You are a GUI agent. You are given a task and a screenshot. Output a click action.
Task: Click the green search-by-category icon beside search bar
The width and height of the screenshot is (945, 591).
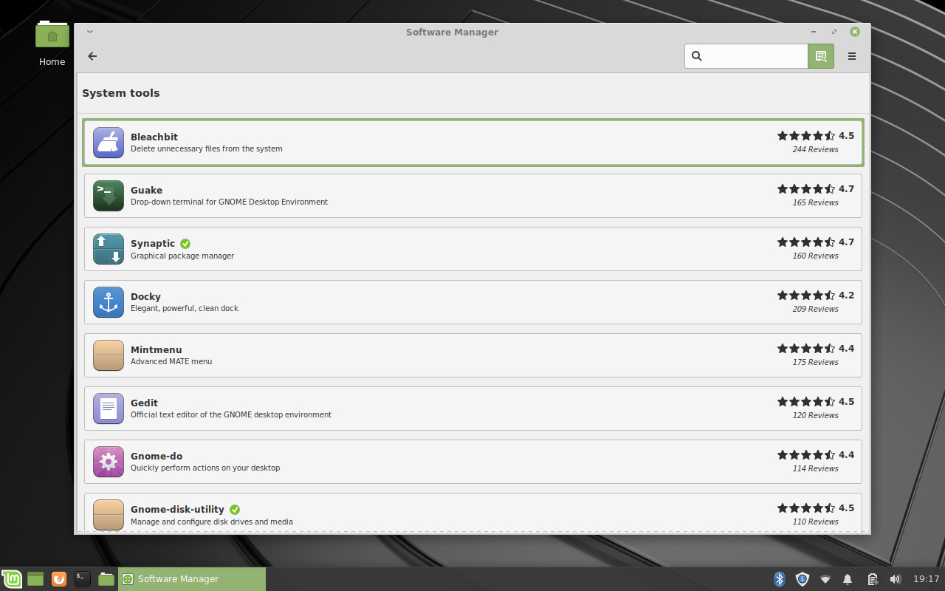point(820,55)
